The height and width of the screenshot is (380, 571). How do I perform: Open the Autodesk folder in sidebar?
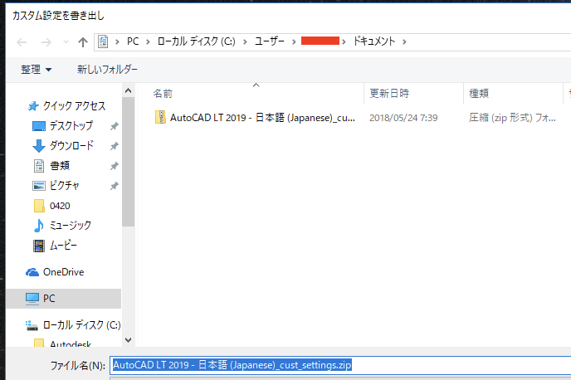tap(71, 343)
